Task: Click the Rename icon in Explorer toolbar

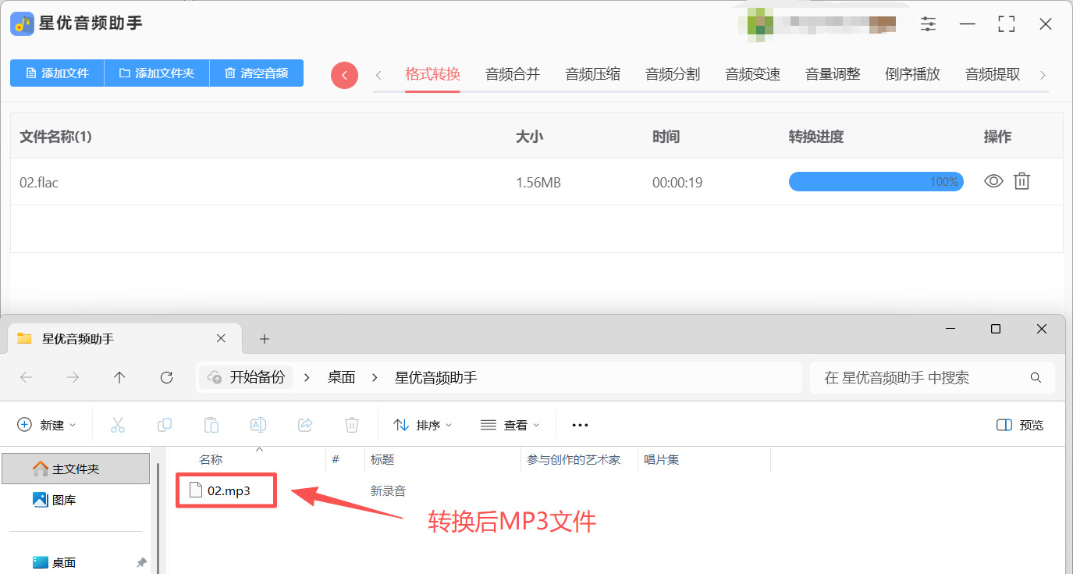Action: point(258,425)
